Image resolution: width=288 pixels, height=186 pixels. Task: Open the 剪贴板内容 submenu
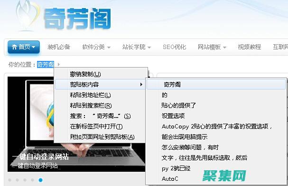point(101,84)
